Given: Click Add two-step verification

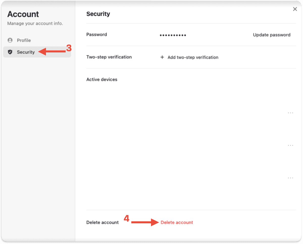Looking at the screenshot, I should pyautogui.click(x=193, y=57).
